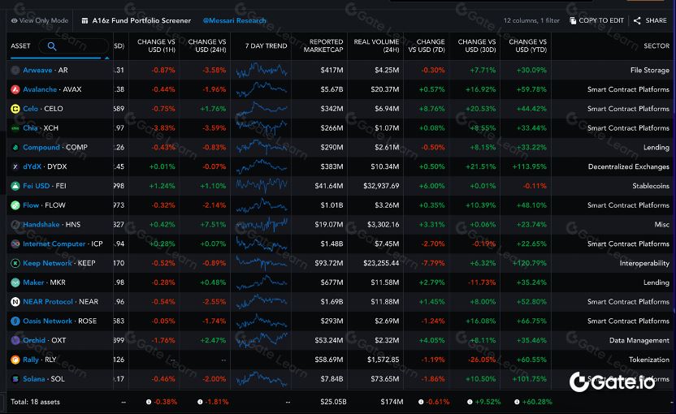Image resolution: width=676 pixels, height=414 pixels.
Task: Click info icon beside total -0.61%
Action: point(421,402)
